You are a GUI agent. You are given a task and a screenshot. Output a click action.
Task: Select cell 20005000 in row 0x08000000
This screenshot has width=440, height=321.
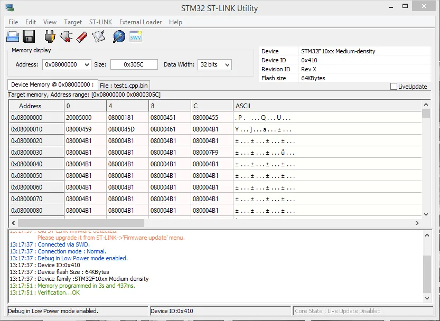point(86,118)
